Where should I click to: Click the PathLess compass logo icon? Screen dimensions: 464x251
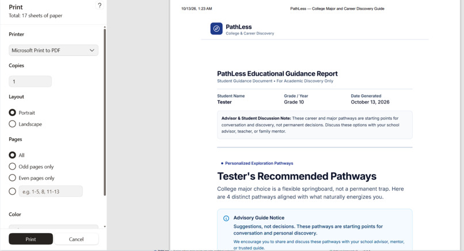click(216, 29)
